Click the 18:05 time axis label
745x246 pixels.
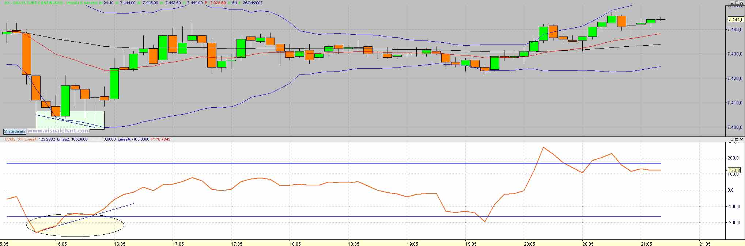point(295,243)
